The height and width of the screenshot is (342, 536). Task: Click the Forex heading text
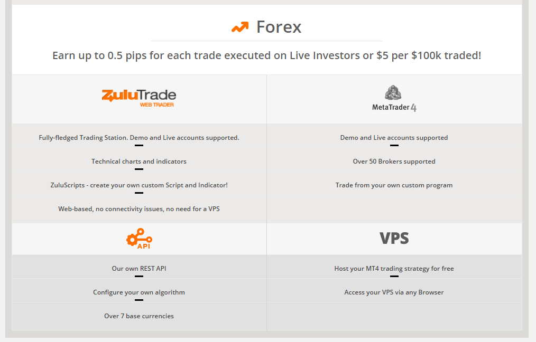point(279,27)
